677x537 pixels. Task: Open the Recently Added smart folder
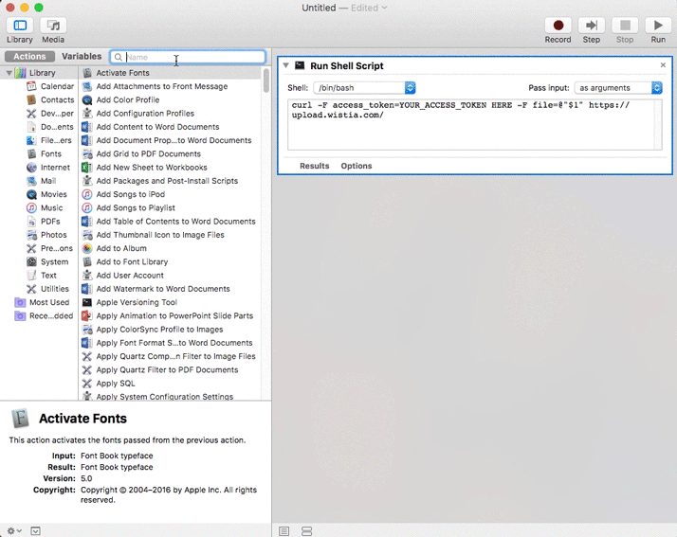(44, 315)
